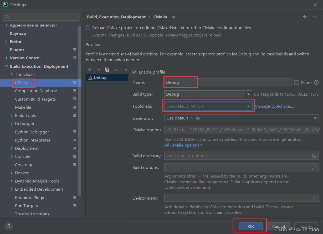Click the back arrow navigation icon
323x234 pixels.
pyautogui.click(x=305, y=17)
